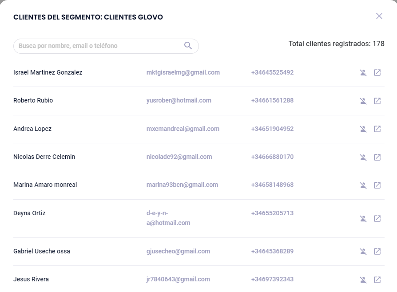Click the email gjusecheo@gmail.com
This screenshot has height=292, width=397.
[178, 251]
